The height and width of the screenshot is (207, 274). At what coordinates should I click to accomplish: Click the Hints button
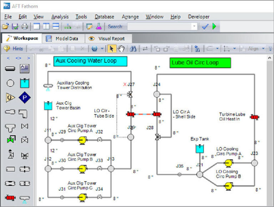click(x=14, y=48)
